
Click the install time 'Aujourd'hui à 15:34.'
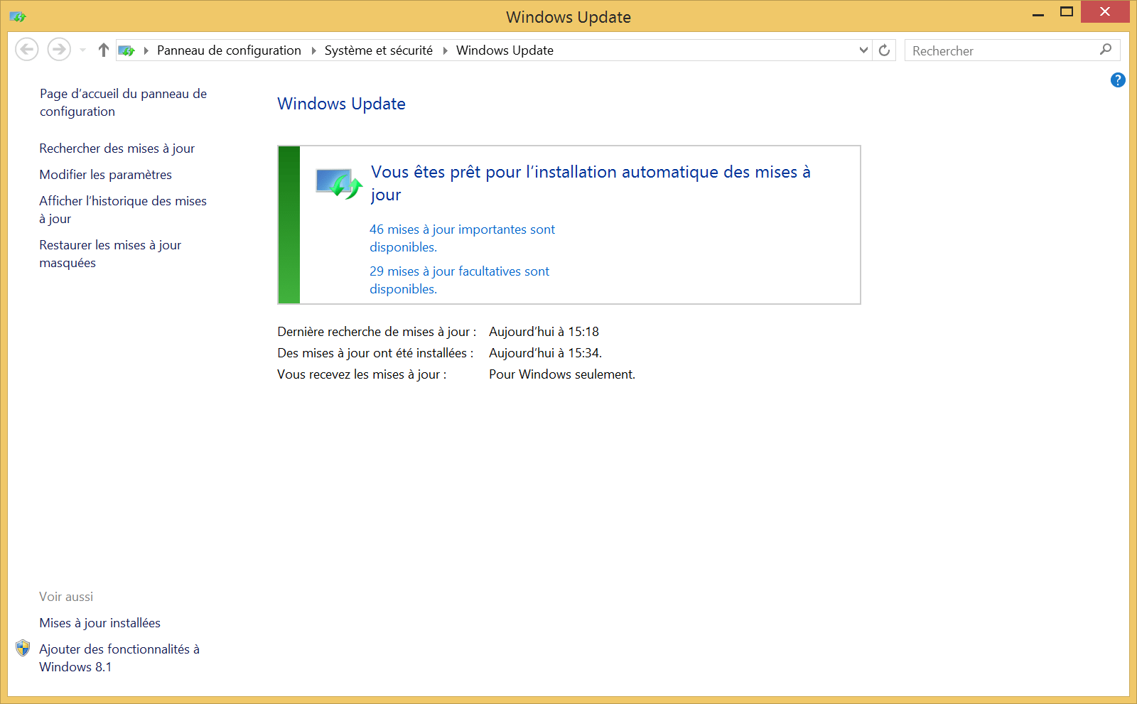click(x=546, y=353)
